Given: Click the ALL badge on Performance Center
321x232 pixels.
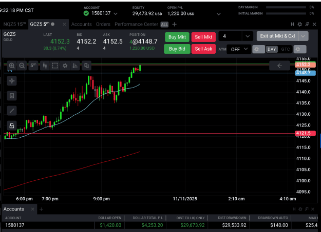Looking at the screenshot, I should tap(164, 25).
